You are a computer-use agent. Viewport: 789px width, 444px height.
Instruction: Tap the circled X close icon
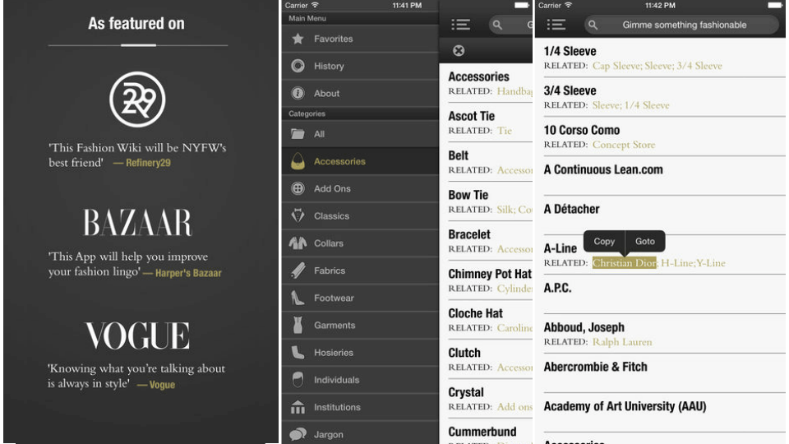pyautogui.click(x=459, y=50)
